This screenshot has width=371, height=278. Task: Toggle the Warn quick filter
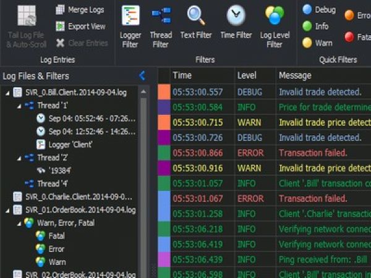(x=317, y=43)
